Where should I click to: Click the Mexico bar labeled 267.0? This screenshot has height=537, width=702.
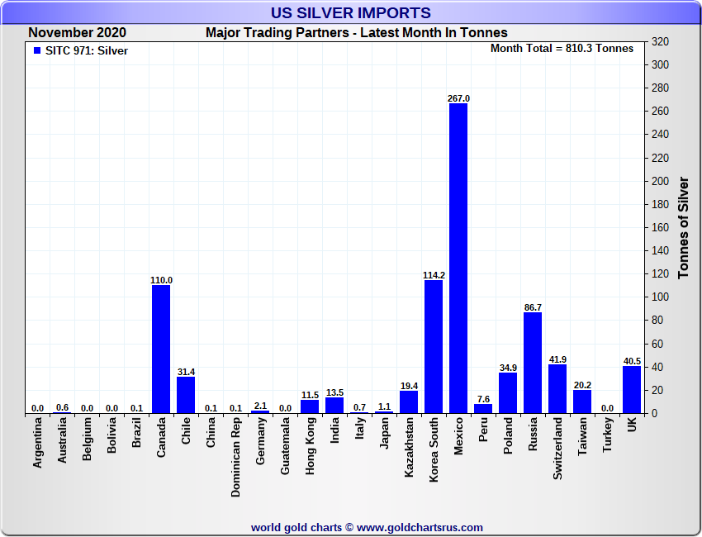pos(458,258)
